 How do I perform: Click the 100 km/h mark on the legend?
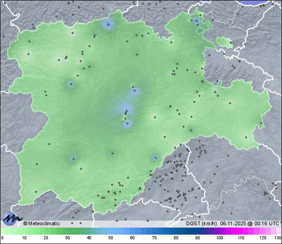219,238
